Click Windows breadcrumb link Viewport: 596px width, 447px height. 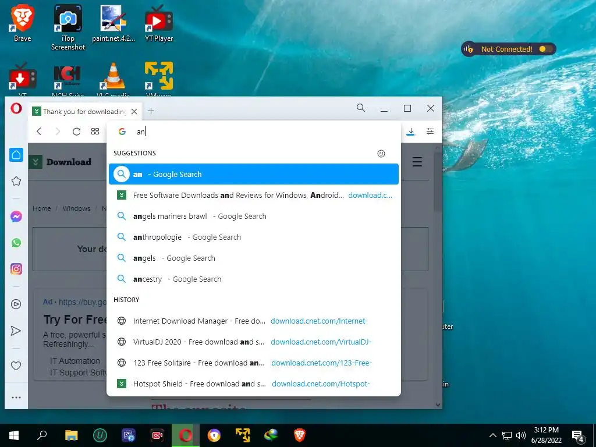click(x=76, y=208)
